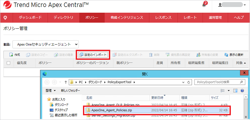The height and width of the screenshot is (120, 250).
Task: Sort by the 優先度 column header
Action: click(22, 63)
